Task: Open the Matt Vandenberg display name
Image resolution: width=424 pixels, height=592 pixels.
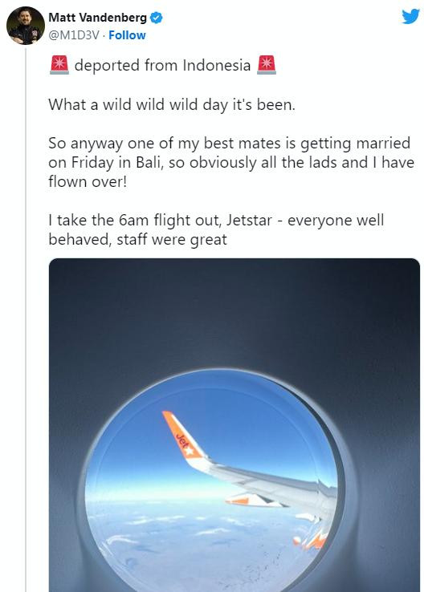Action: coord(97,18)
